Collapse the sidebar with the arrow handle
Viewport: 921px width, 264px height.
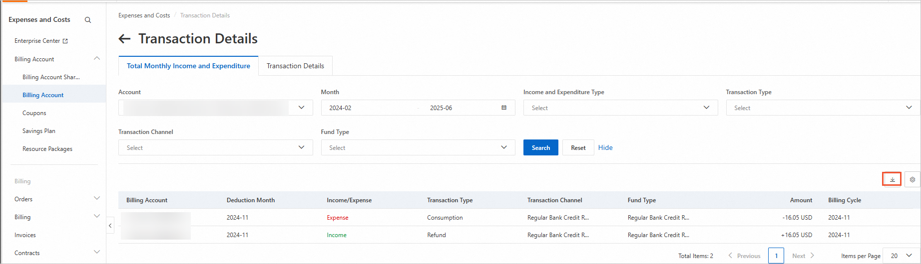[x=110, y=226]
